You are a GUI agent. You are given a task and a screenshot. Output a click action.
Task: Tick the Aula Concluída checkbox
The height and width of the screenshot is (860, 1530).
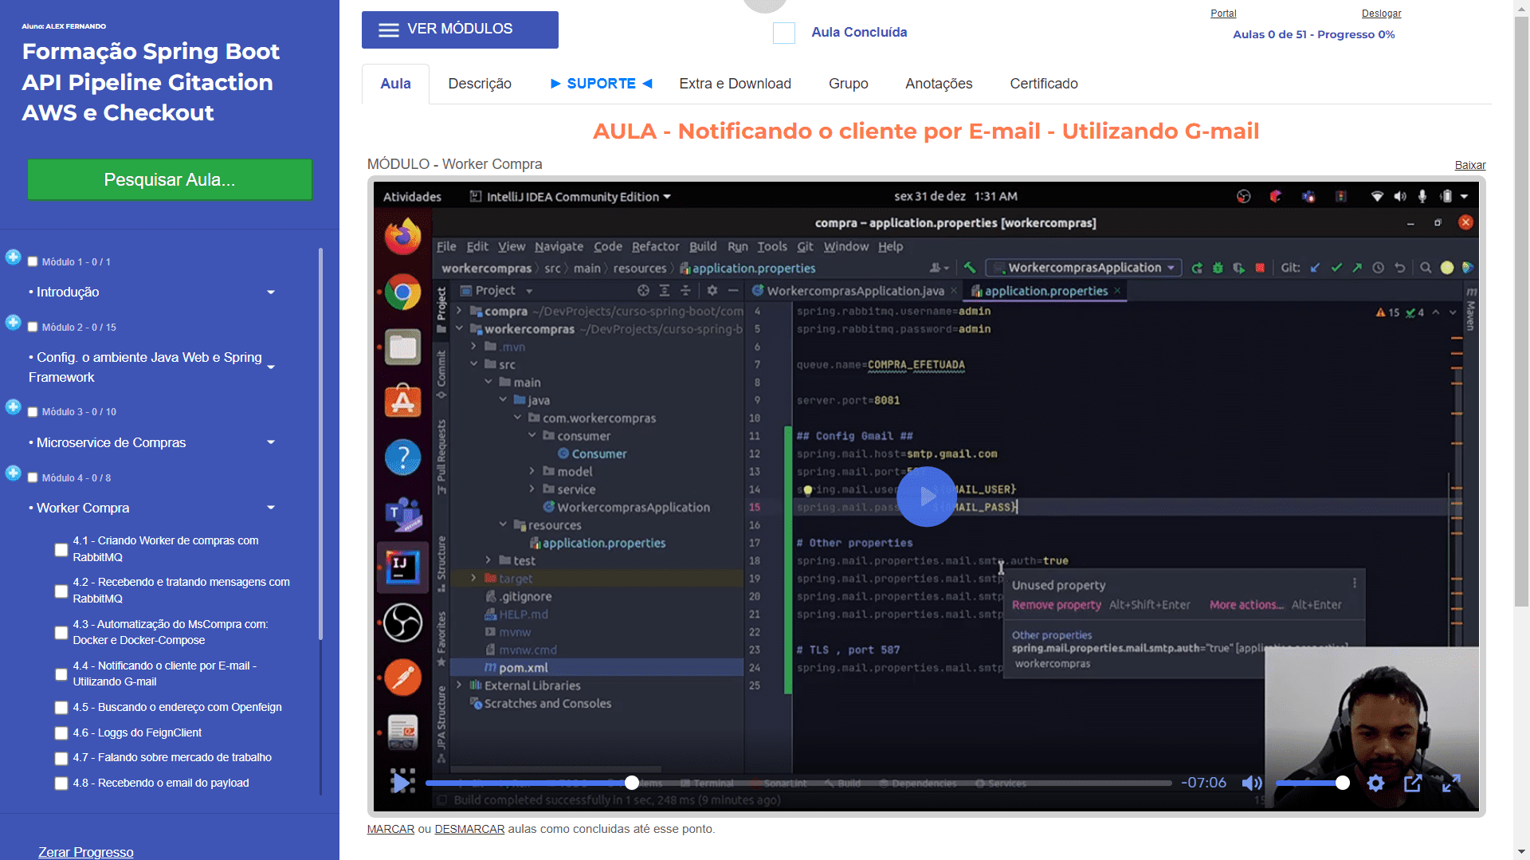pyautogui.click(x=784, y=33)
